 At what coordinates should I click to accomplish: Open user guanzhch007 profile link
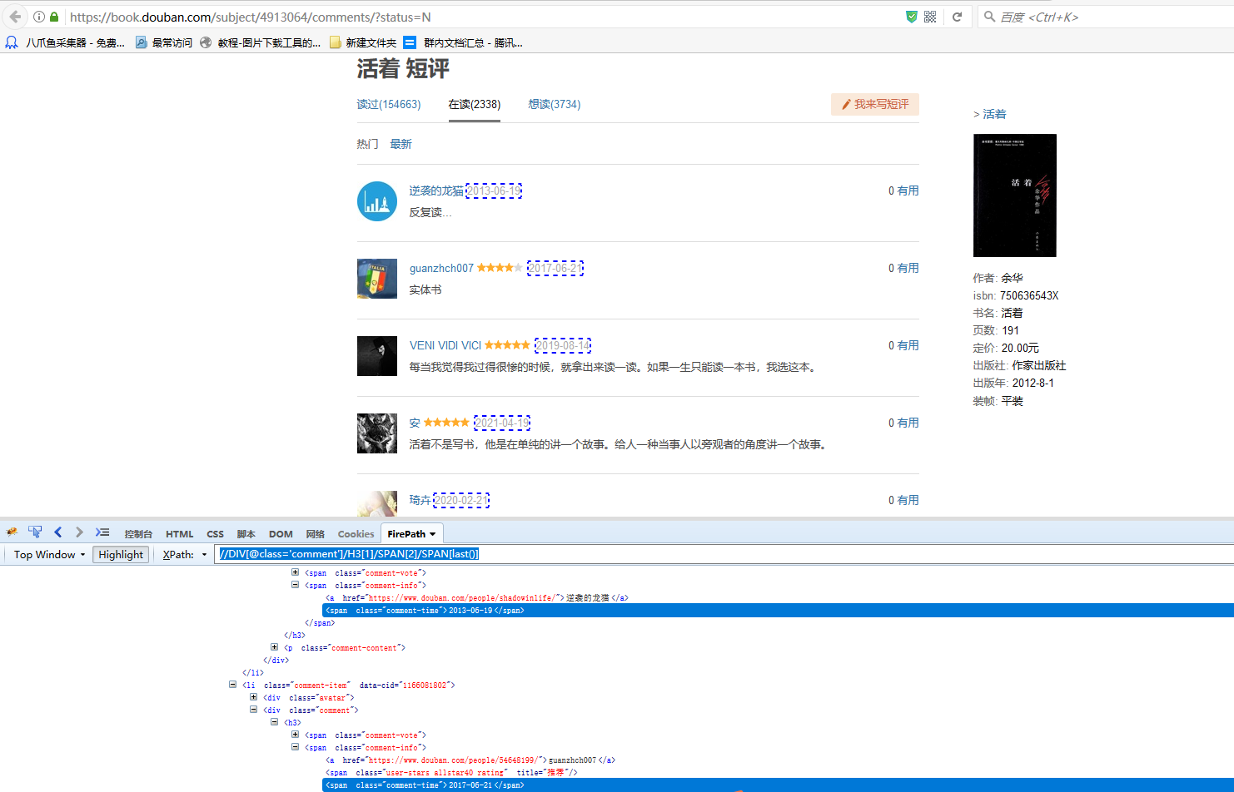pos(441,268)
